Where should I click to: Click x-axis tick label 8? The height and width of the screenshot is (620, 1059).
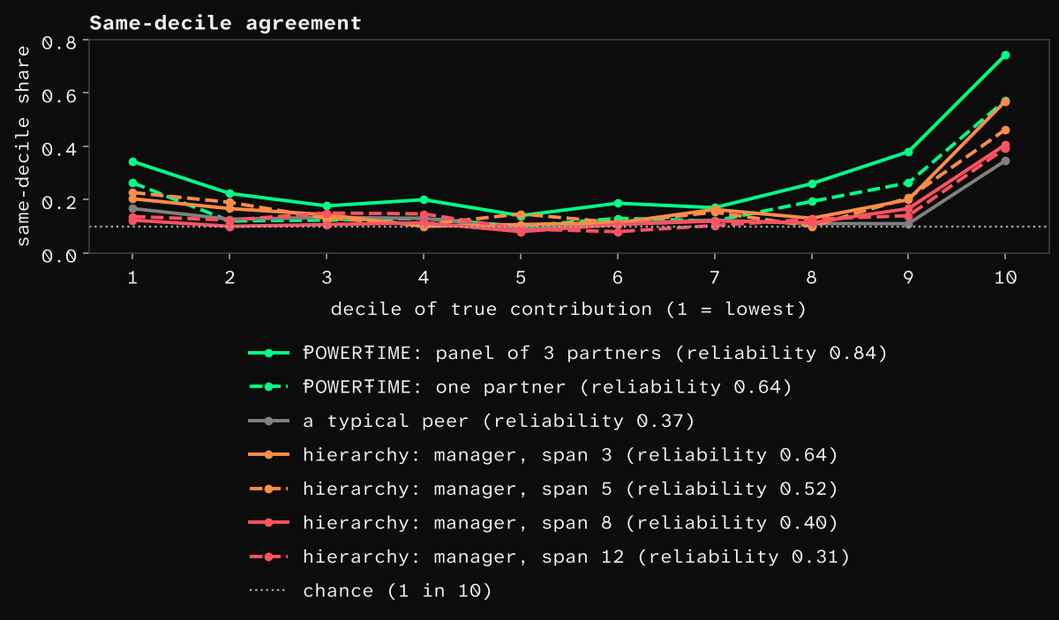click(811, 276)
